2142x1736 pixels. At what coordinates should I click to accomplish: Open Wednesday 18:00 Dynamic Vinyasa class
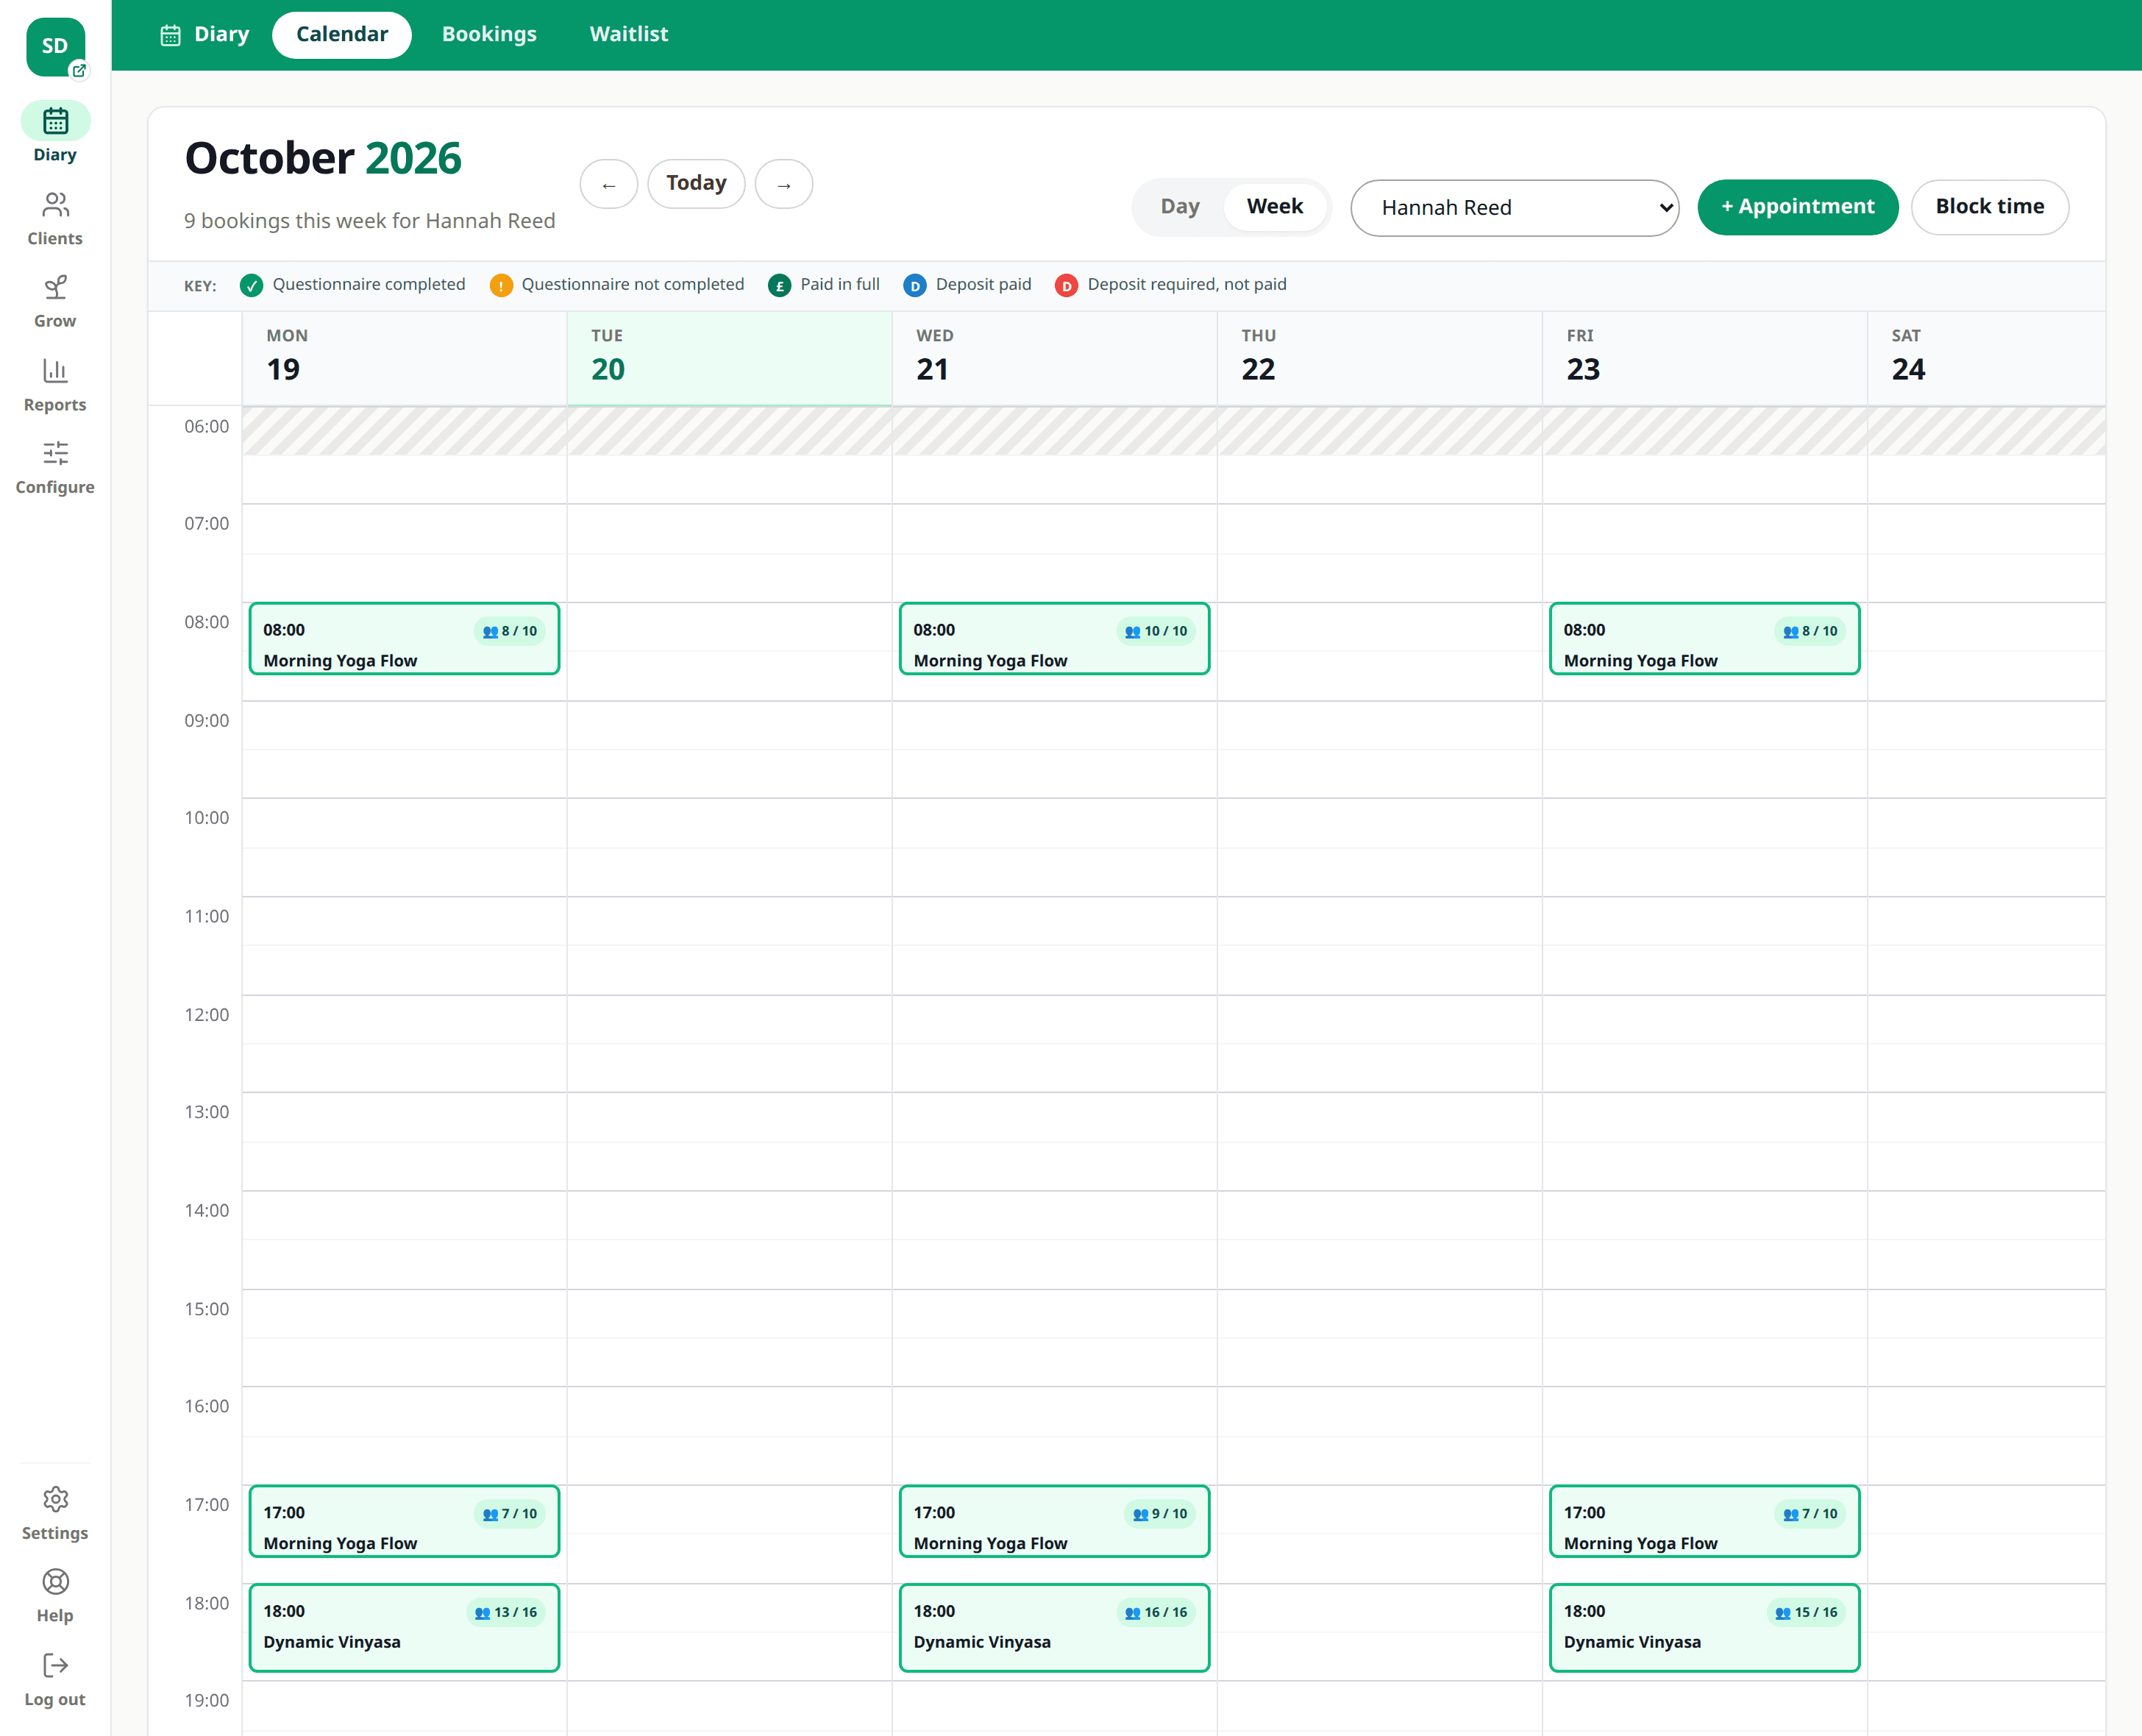point(1054,1628)
